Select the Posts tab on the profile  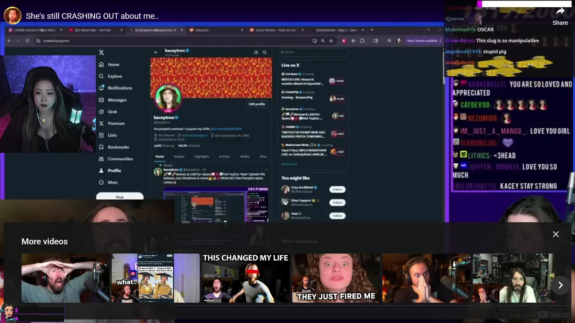pos(159,157)
